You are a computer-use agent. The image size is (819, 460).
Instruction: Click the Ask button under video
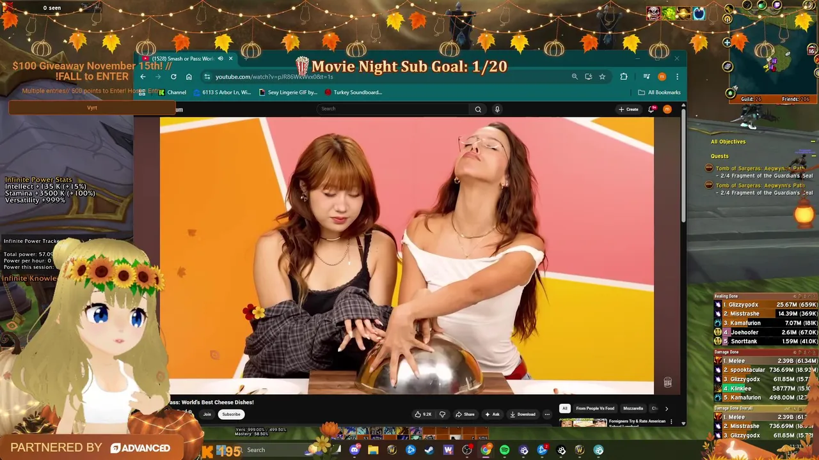(492, 414)
